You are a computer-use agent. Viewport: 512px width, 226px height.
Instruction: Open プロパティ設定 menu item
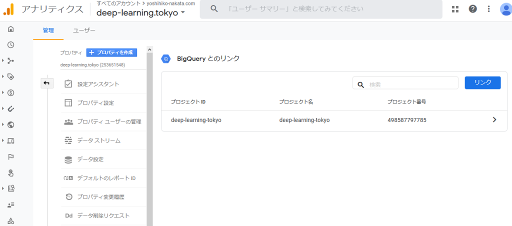tap(103, 103)
